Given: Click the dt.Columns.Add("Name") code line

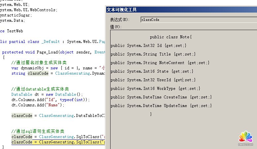Looking at the screenshot, I should coord(37,105).
